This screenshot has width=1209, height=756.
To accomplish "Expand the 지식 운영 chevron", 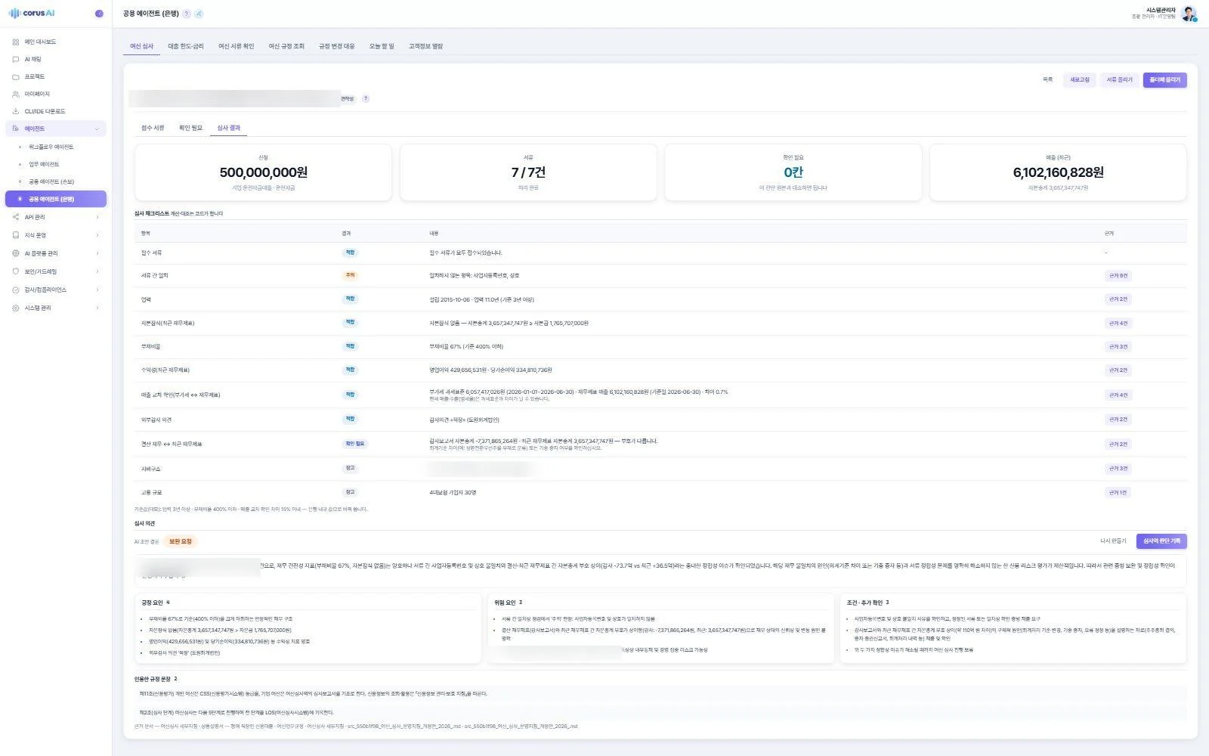I will pyautogui.click(x=97, y=235).
